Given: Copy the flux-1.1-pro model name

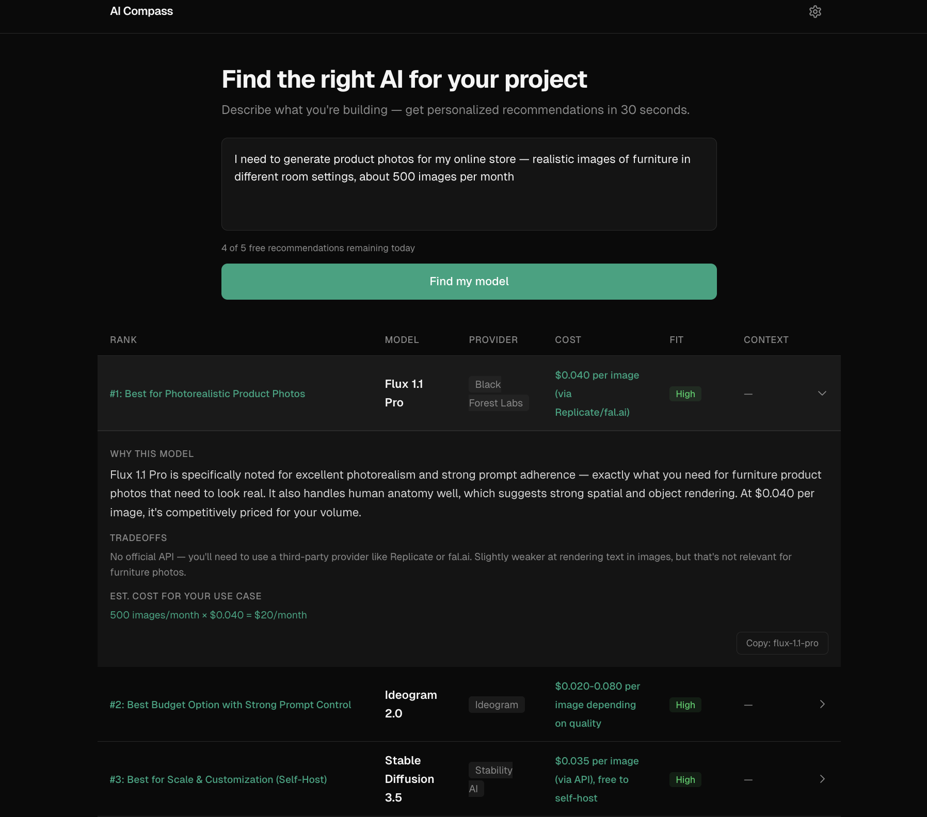Looking at the screenshot, I should (x=781, y=643).
